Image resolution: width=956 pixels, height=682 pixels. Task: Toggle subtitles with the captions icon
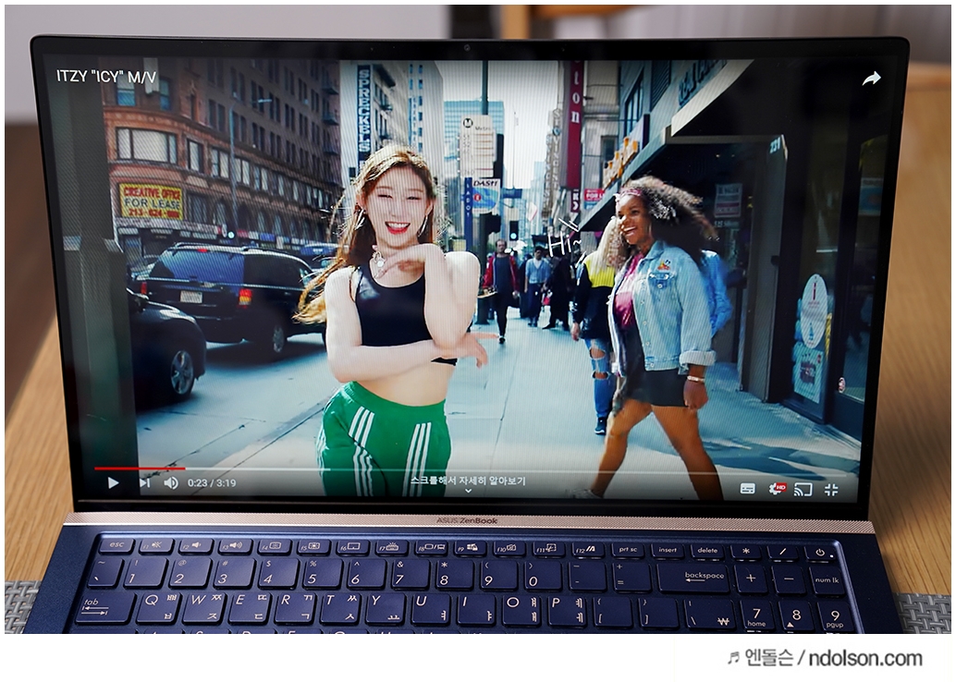pyautogui.click(x=747, y=489)
